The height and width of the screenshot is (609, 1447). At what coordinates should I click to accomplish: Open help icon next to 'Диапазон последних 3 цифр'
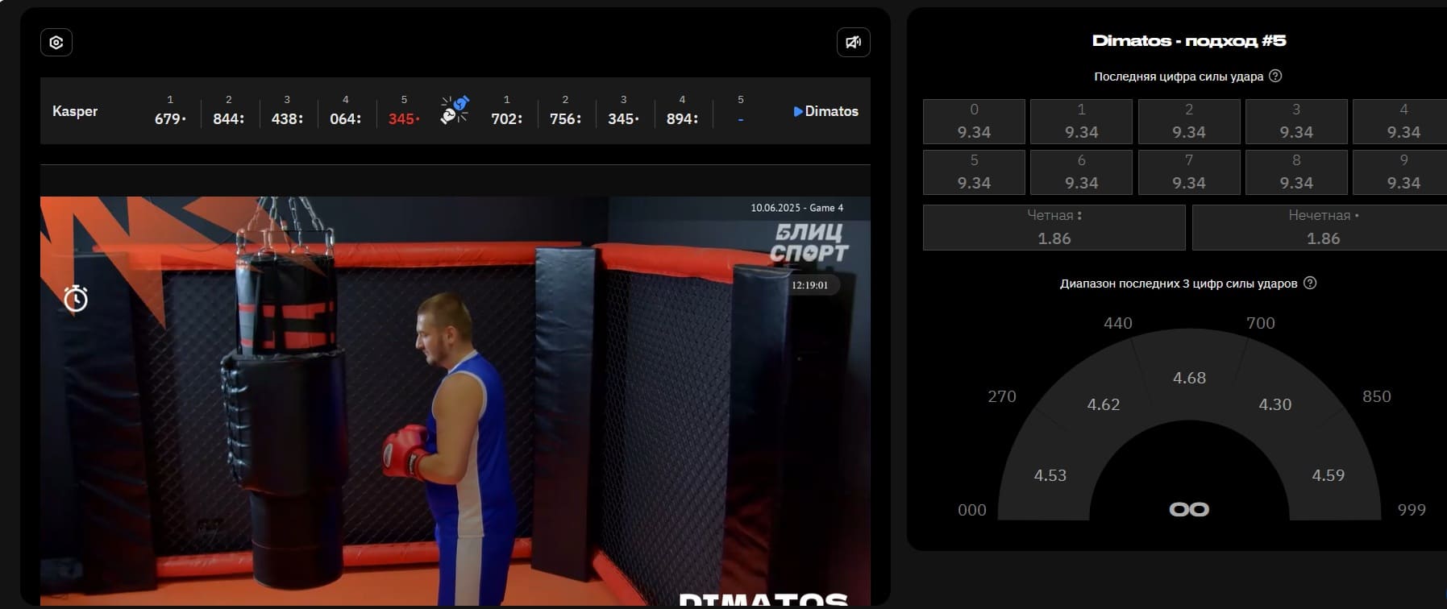click(x=1310, y=284)
